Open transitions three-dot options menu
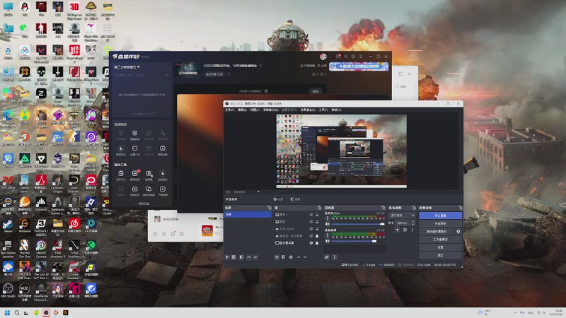This screenshot has width=566, height=318. tap(412, 230)
